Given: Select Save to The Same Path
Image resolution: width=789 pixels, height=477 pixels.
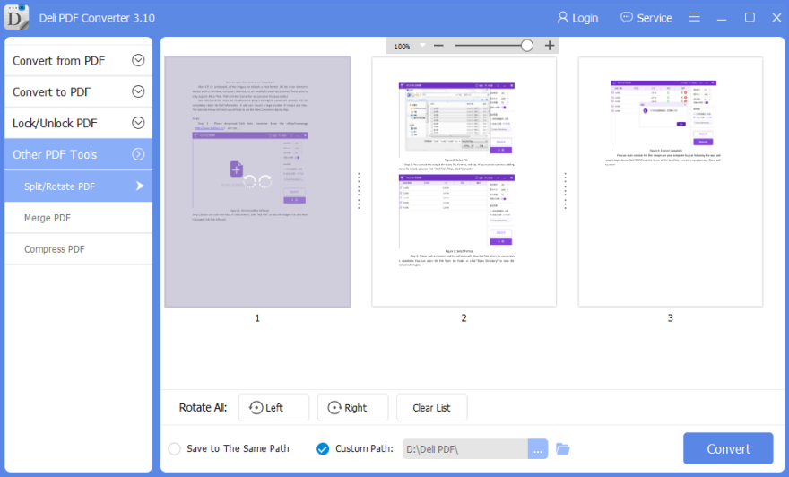Looking at the screenshot, I should [x=175, y=449].
